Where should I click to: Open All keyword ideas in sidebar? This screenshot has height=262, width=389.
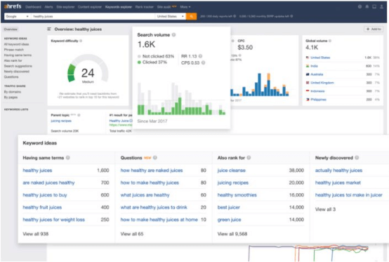pyautogui.click(x=16, y=44)
